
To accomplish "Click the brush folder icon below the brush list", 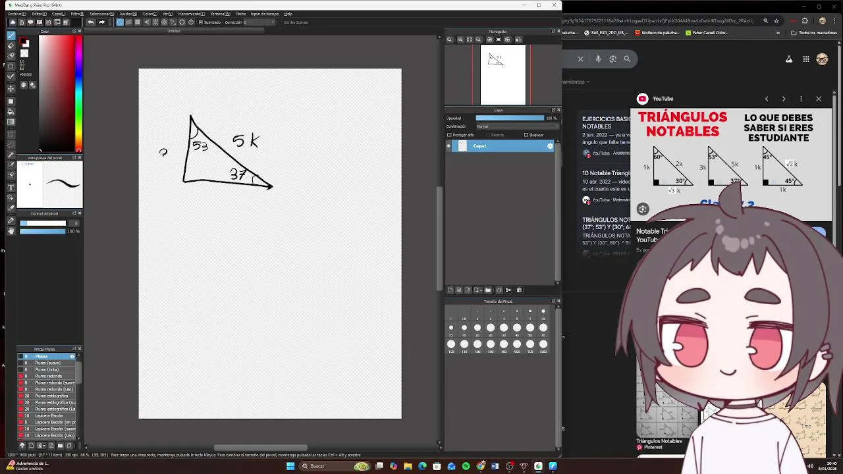I will [x=60, y=445].
